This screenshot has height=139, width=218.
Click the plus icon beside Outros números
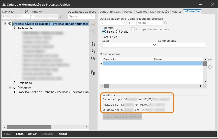pos(210,60)
